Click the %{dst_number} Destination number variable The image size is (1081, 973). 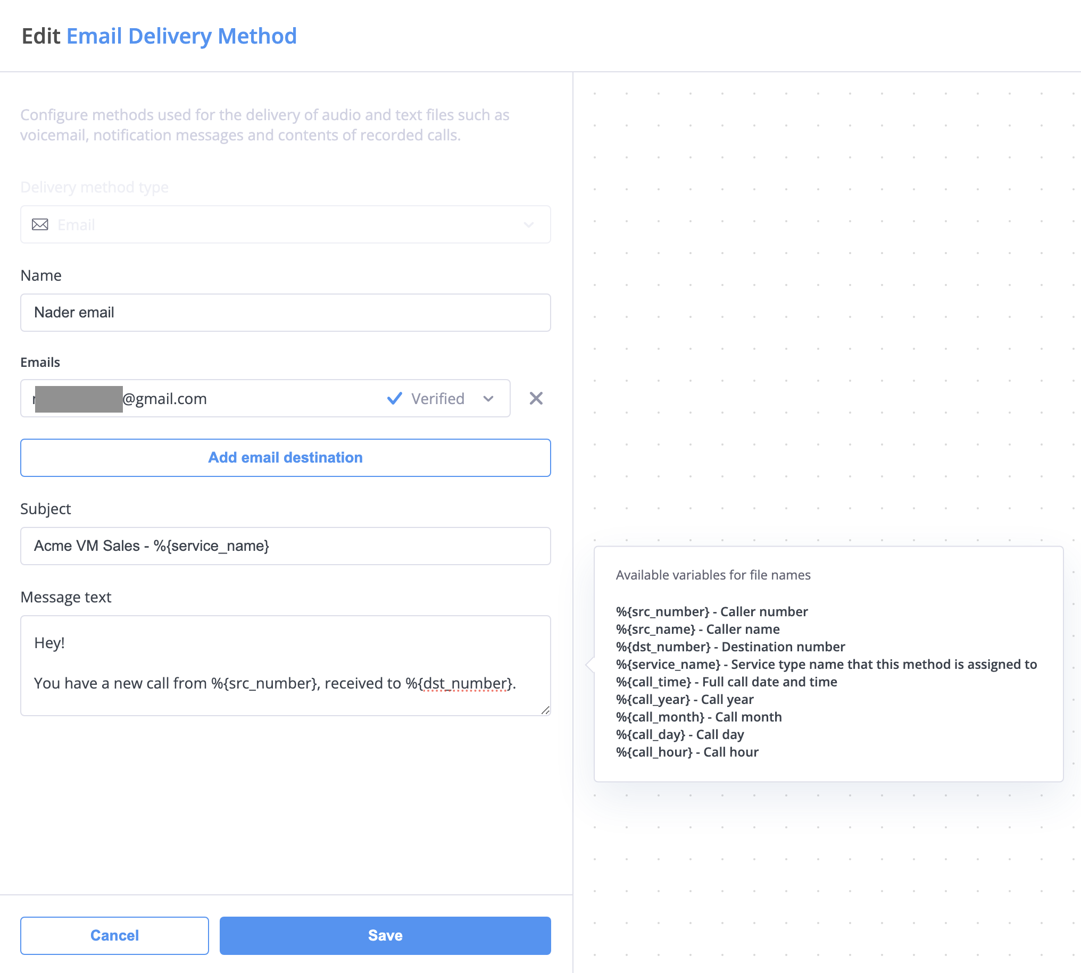point(730,647)
